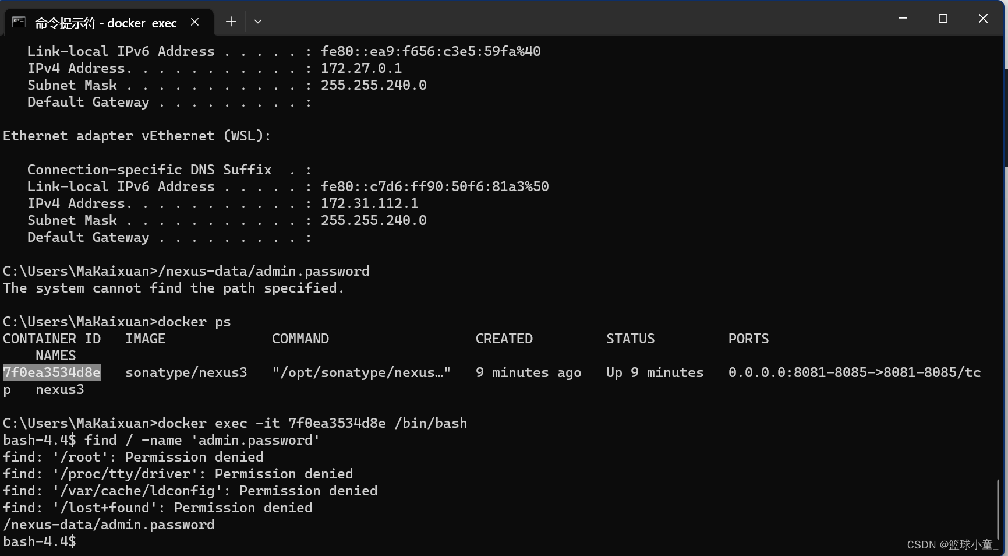Close the terminal window

(x=983, y=19)
